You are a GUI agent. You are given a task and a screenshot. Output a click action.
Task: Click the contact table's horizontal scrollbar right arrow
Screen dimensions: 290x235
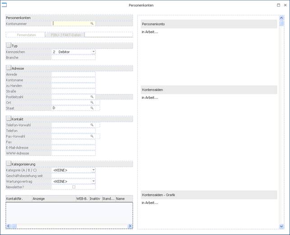coord(130,226)
